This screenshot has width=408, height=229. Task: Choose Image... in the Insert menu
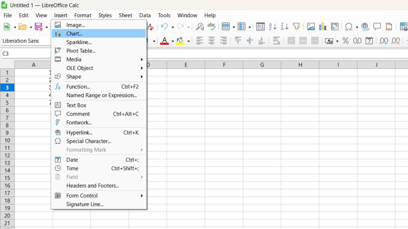(x=99, y=25)
